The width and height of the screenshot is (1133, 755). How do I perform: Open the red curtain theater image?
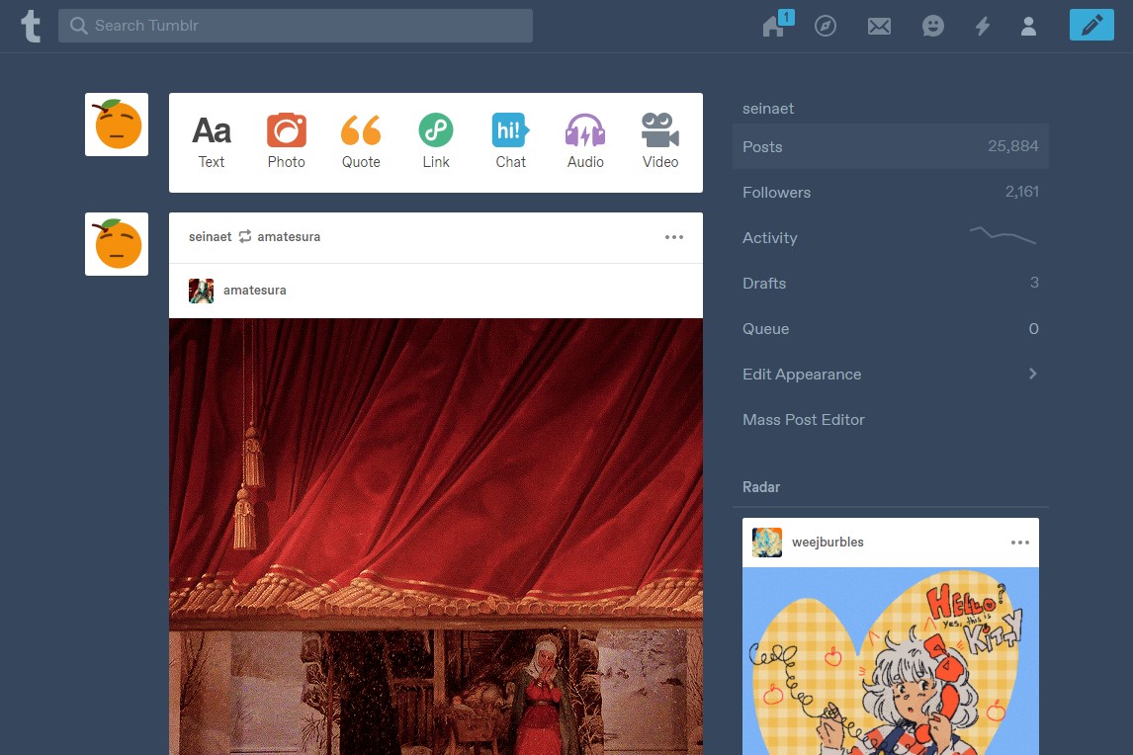[436, 537]
